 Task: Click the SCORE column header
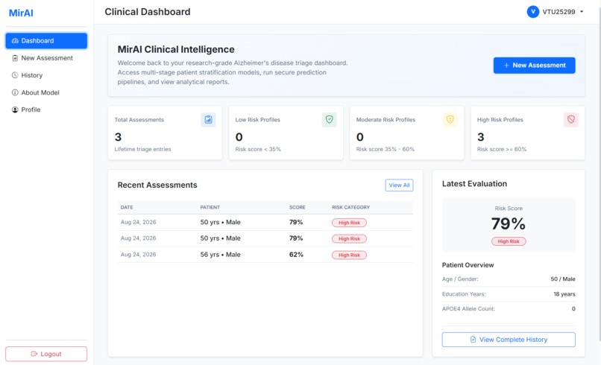tap(298, 207)
